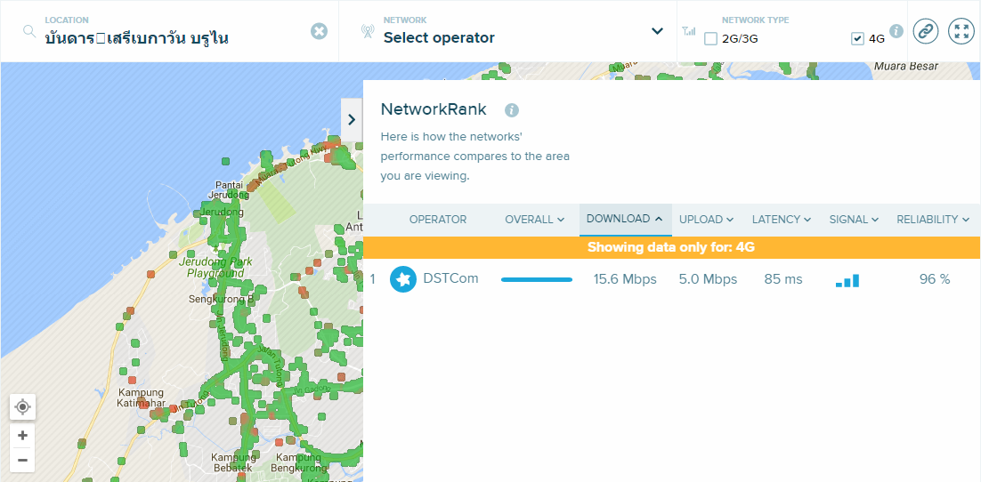Click the network antenna icon
Screen dimensions: 981x482
click(x=368, y=31)
